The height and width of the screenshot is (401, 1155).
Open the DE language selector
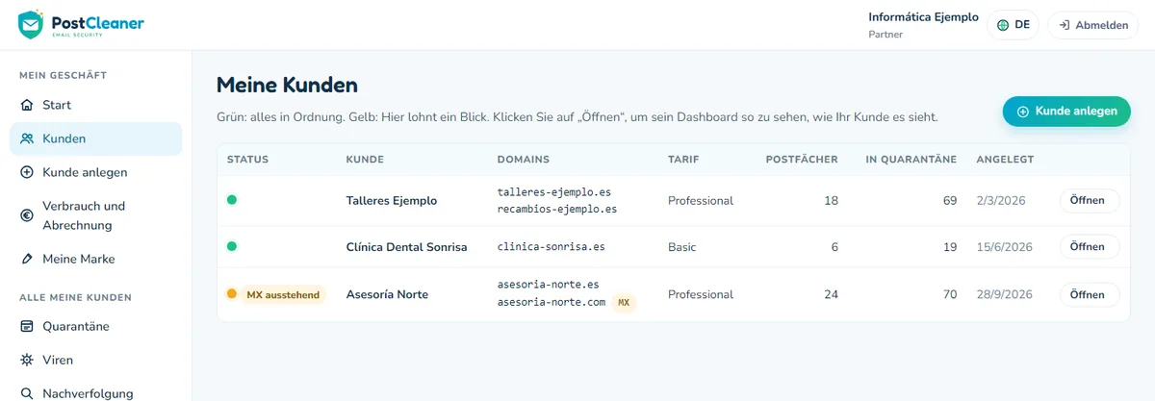click(x=1014, y=25)
